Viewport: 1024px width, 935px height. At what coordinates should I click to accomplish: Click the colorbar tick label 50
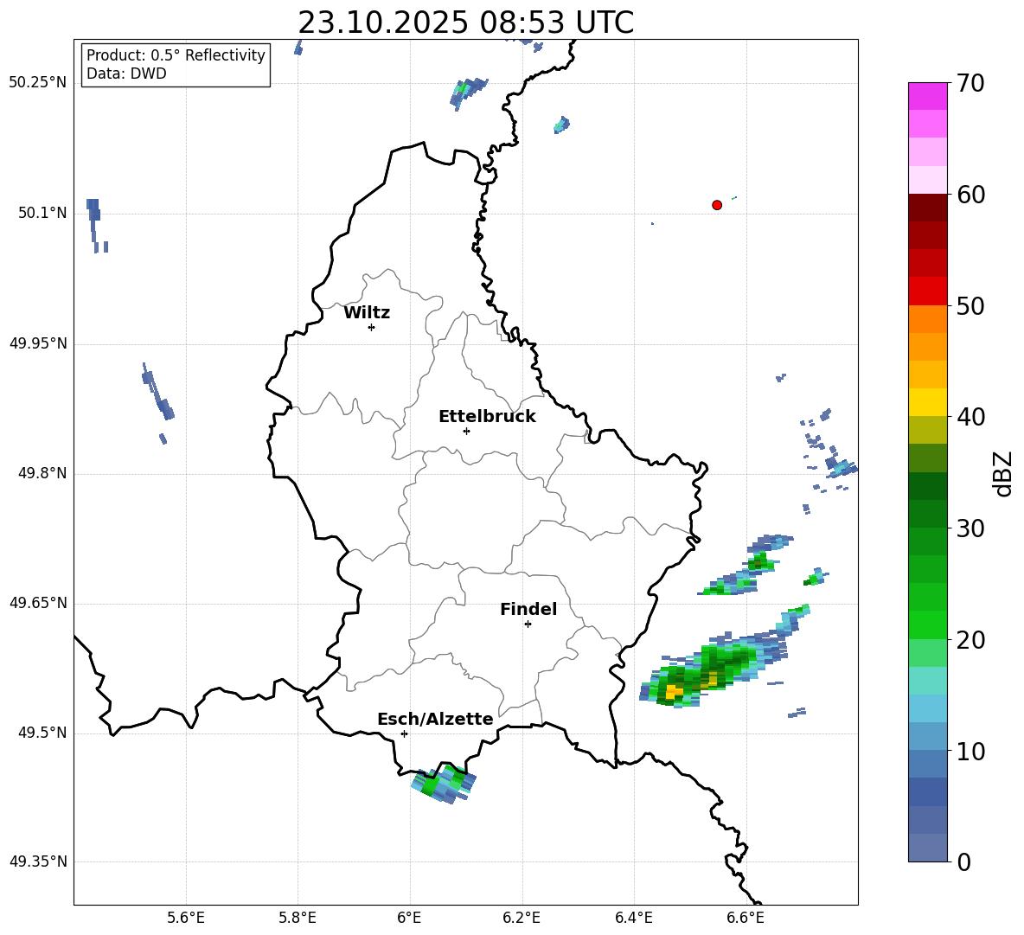coord(970,305)
